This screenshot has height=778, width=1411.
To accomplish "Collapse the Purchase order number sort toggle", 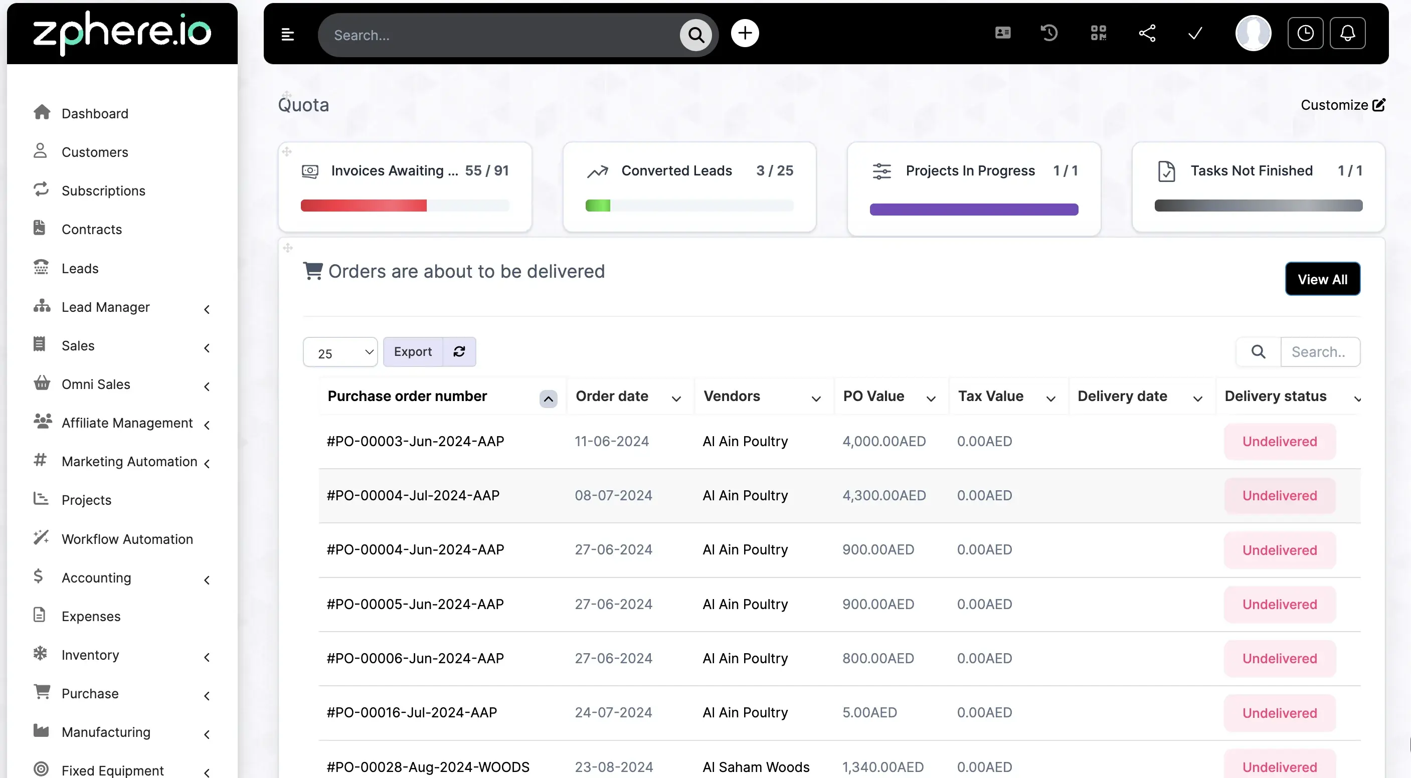I will point(548,399).
